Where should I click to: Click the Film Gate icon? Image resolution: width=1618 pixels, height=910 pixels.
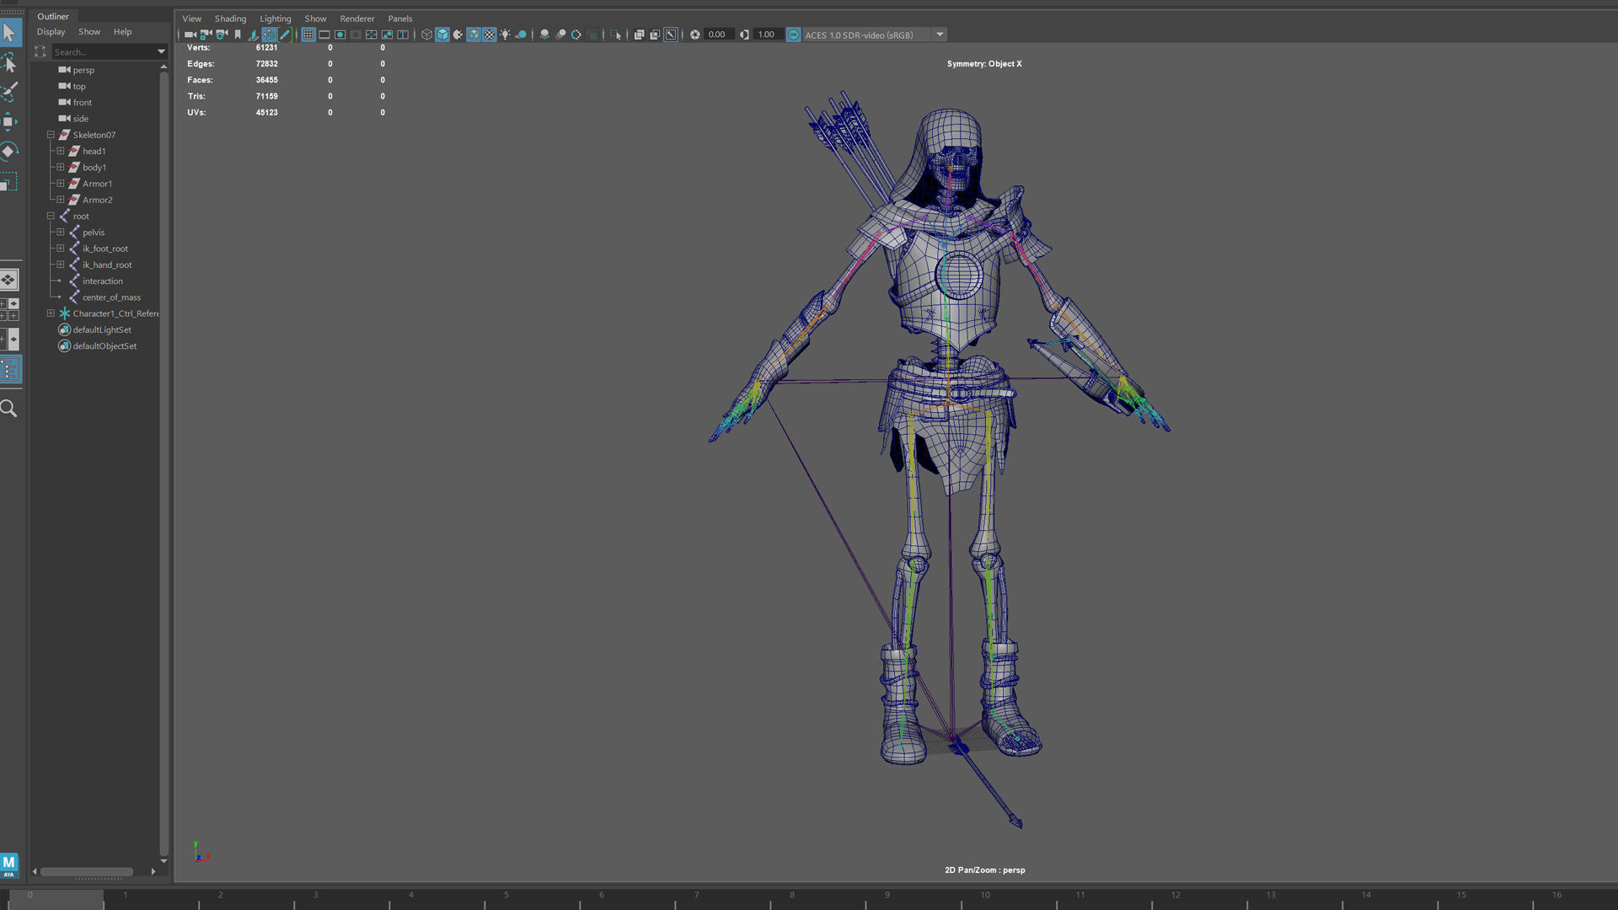point(324,35)
